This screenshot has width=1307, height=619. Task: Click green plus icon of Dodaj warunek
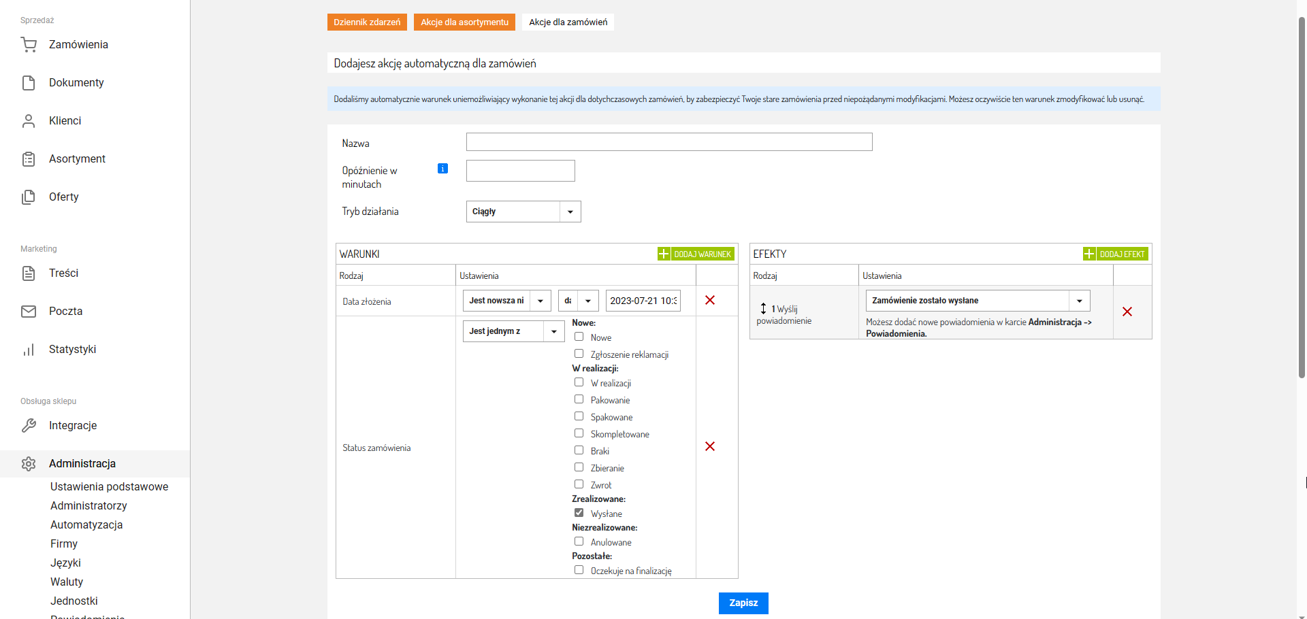point(664,254)
